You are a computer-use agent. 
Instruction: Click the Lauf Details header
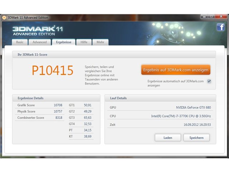pyautogui.click(x=118, y=98)
